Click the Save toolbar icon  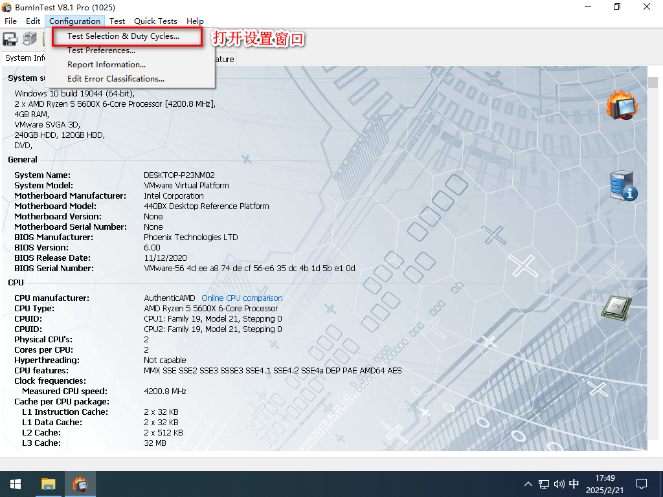click(9, 39)
